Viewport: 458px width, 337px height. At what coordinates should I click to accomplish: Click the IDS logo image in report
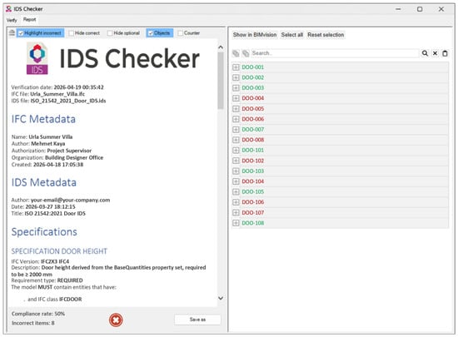(x=37, y=58)
